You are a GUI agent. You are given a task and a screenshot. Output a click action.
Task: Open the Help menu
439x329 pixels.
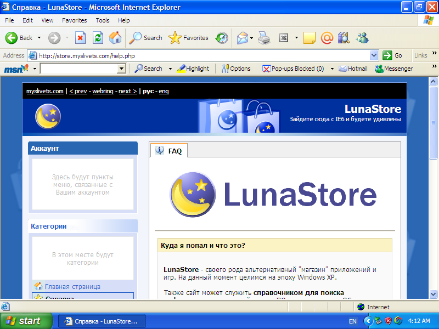pyautogui.click(x=124, y=20)
